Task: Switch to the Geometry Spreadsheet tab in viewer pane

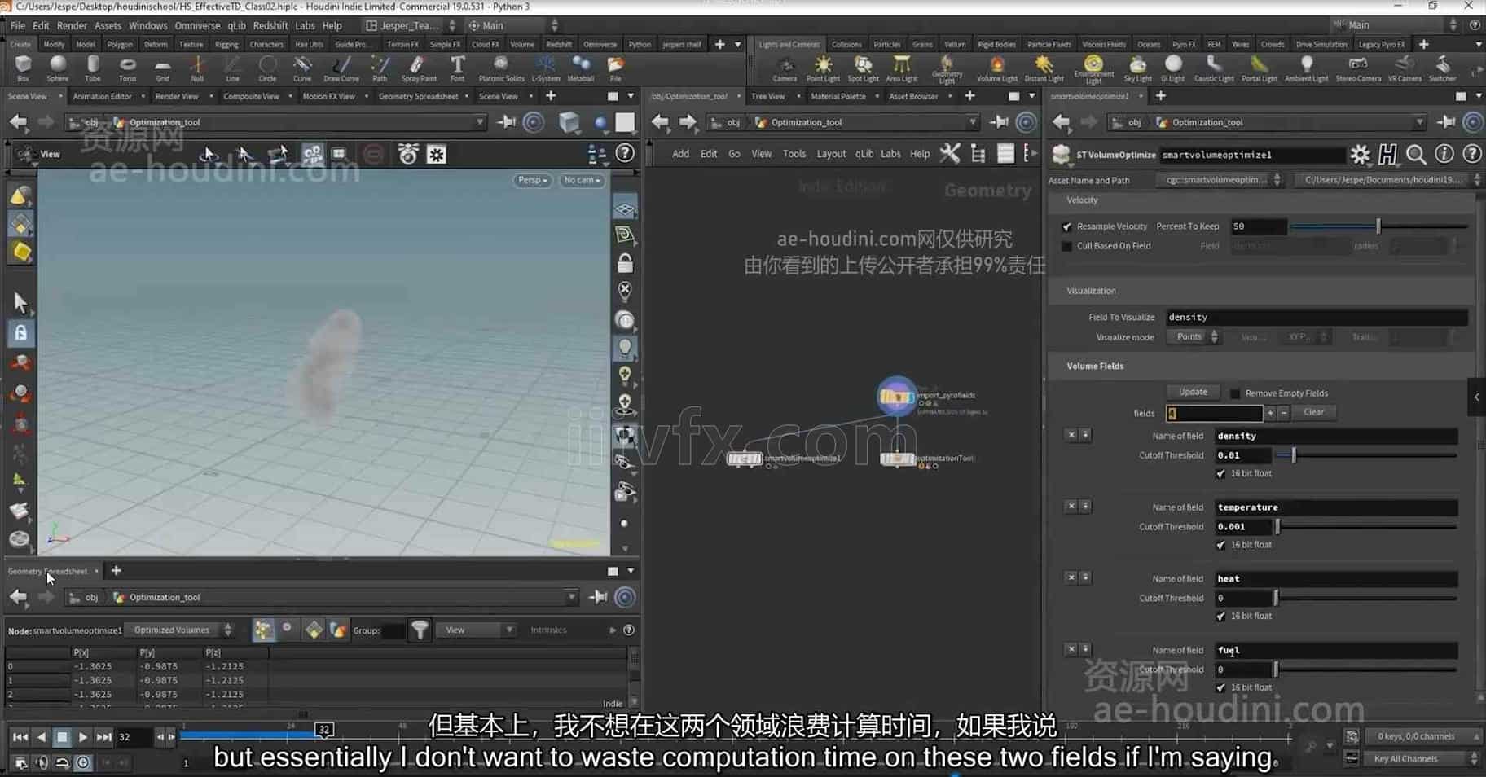Action: (418, 96)
